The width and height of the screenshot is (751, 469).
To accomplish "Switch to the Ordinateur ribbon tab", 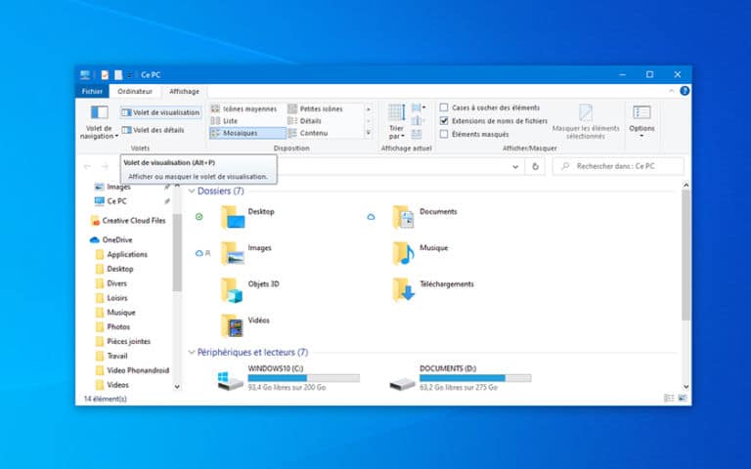I will [135, 91].
